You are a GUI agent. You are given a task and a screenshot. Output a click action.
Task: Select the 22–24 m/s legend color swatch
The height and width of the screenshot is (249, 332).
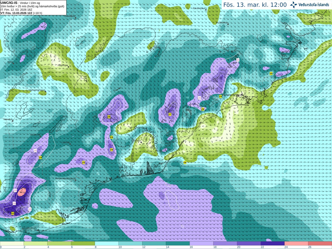(273, 244)
